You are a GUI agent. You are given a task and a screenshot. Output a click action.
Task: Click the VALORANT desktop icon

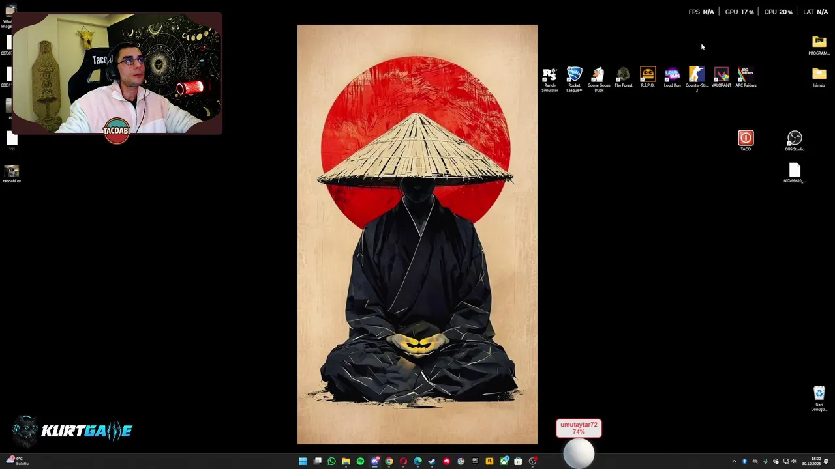point(721,77)
